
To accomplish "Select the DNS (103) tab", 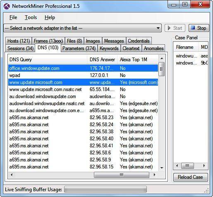I will coord(48,48).
